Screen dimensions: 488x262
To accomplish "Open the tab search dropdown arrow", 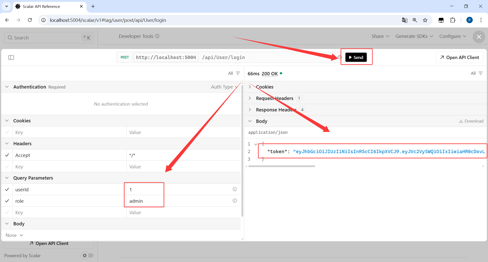I will point(7,6).
